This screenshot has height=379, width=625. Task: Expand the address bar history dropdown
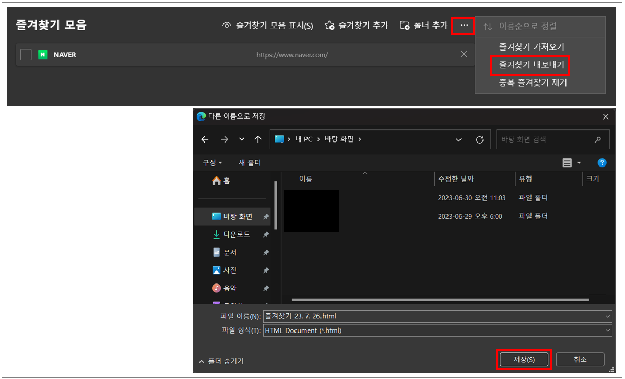(458, 140)
